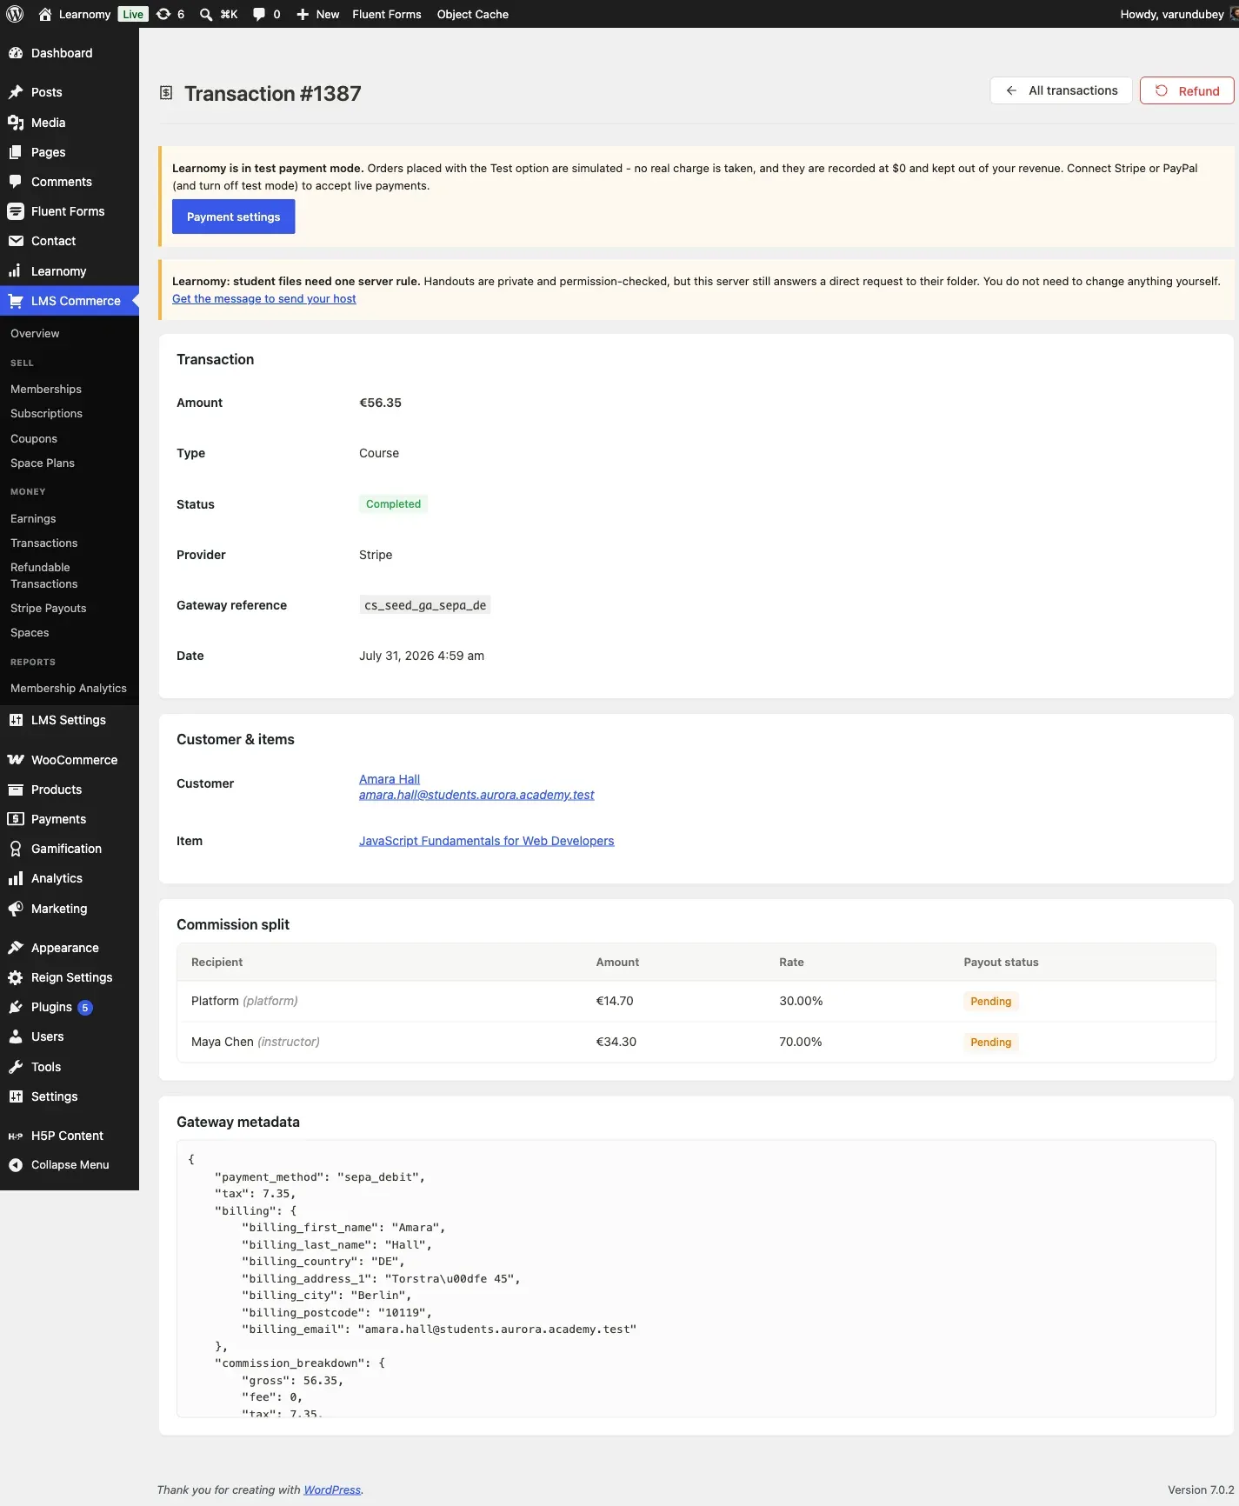Open the updates icon showing 6
The height and width of the screenshot is (1506, 1239).
[x=163, y=14]
